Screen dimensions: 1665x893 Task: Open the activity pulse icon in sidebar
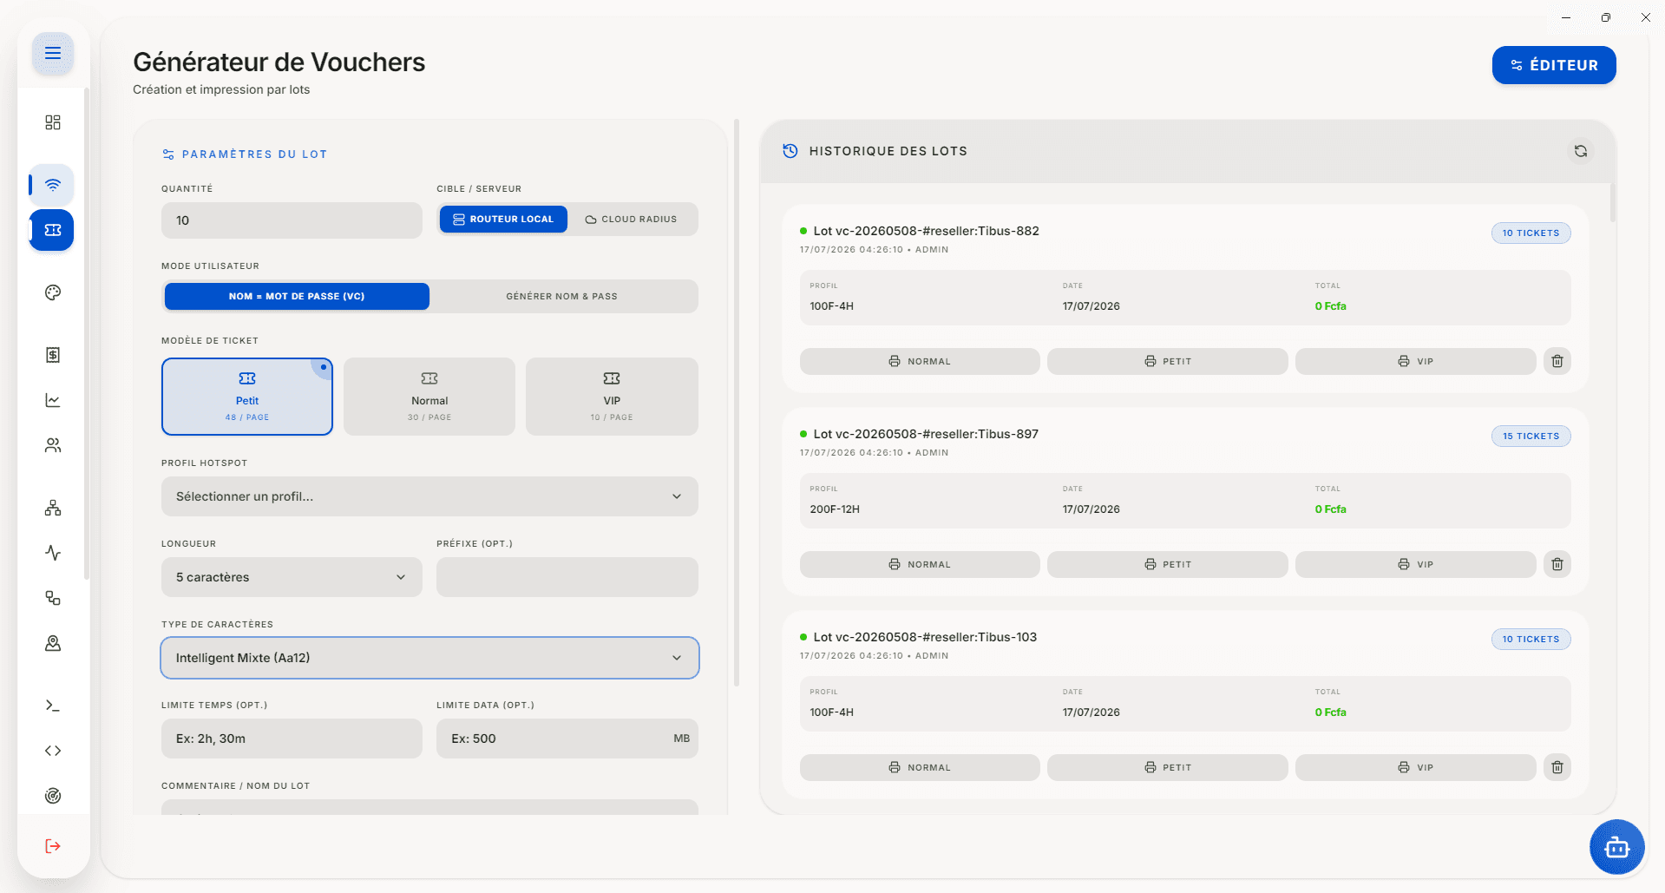pos(53,553)
